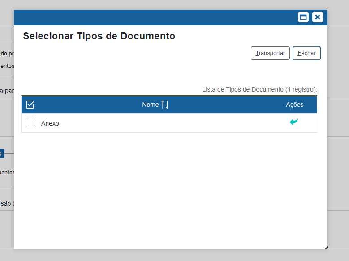Click the Ações column header
349x261 pixels.
click(294, 105)
